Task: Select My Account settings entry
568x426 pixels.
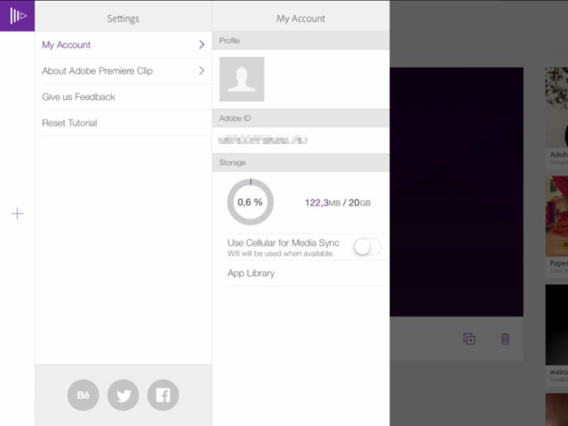Action: click(x=123, y=44)
